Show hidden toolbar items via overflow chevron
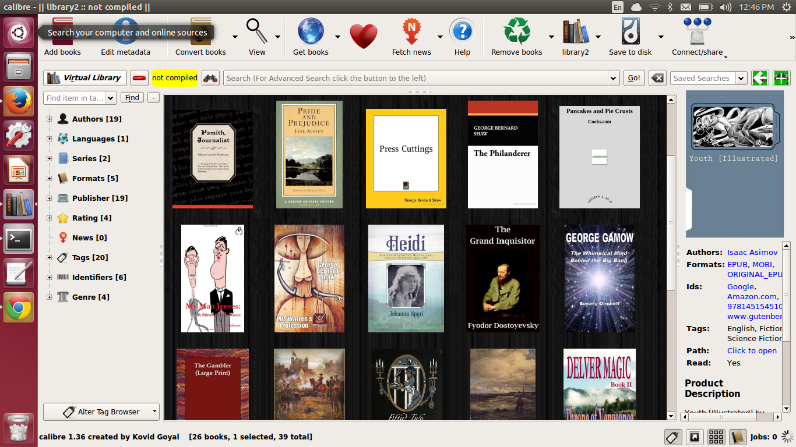 792,37
